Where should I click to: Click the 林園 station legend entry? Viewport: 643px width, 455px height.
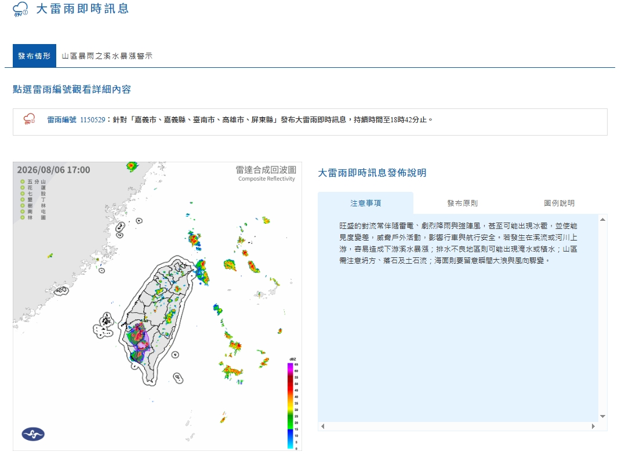click(34, 218)
